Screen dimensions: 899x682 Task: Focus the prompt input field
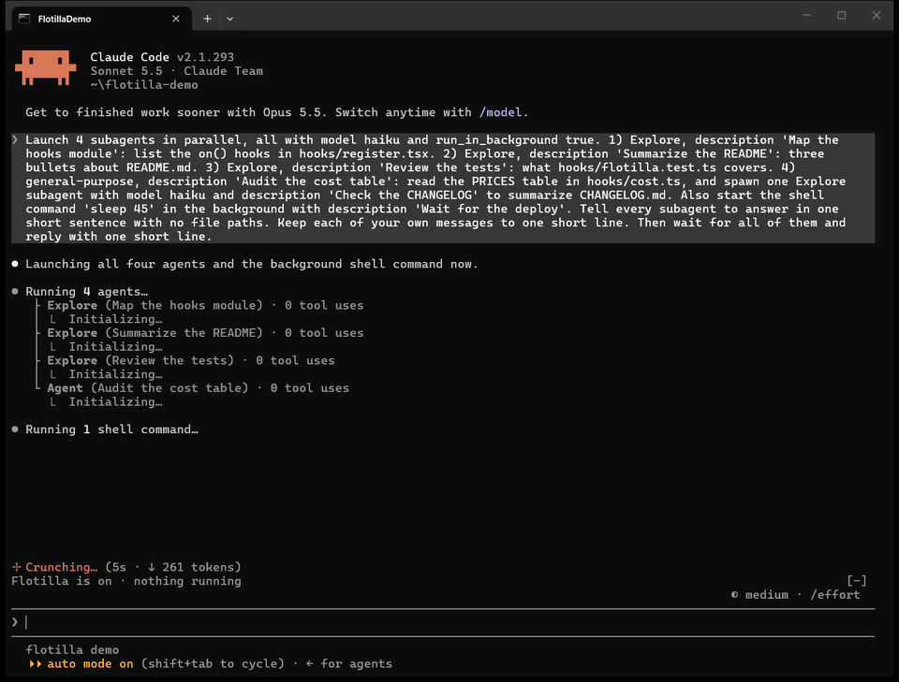(443, 622)
